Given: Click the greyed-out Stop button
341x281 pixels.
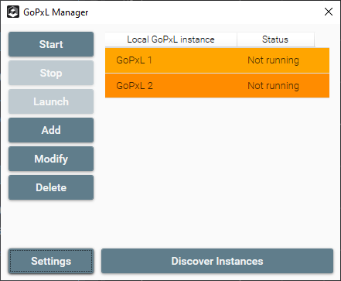Looking at the screenshot, I should 51,73.
